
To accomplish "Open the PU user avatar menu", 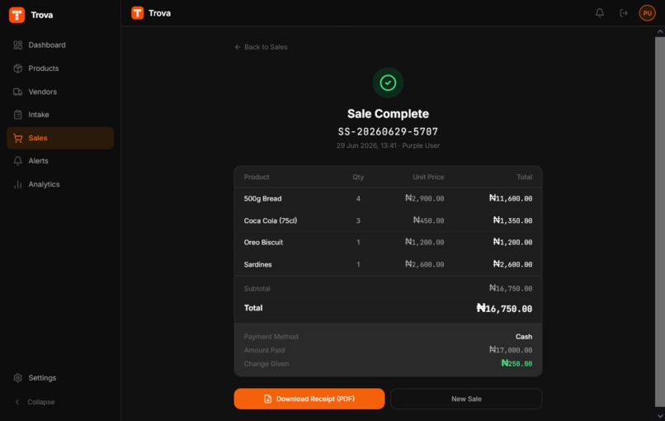I will (x=647, y=13).
